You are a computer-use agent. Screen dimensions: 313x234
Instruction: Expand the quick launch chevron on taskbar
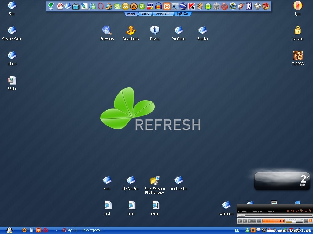[x=56, y=230]
